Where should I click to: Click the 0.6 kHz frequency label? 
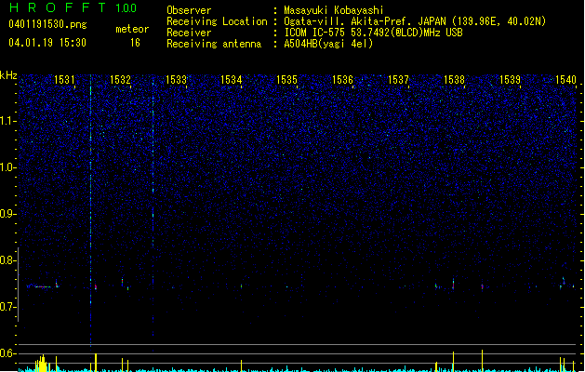pyautogui.click(x=8, y=353)
